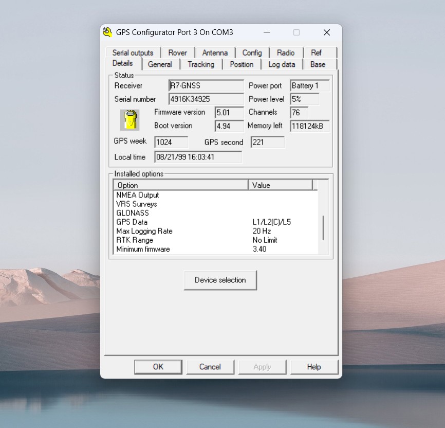Screen dimensions: 445x428
Task: Click the Receiver field showing R7-GNSS
Action: coord(206,86)
